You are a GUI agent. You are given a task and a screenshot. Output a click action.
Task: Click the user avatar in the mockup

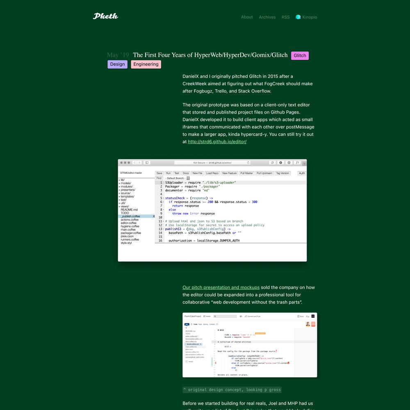(307, 324)
